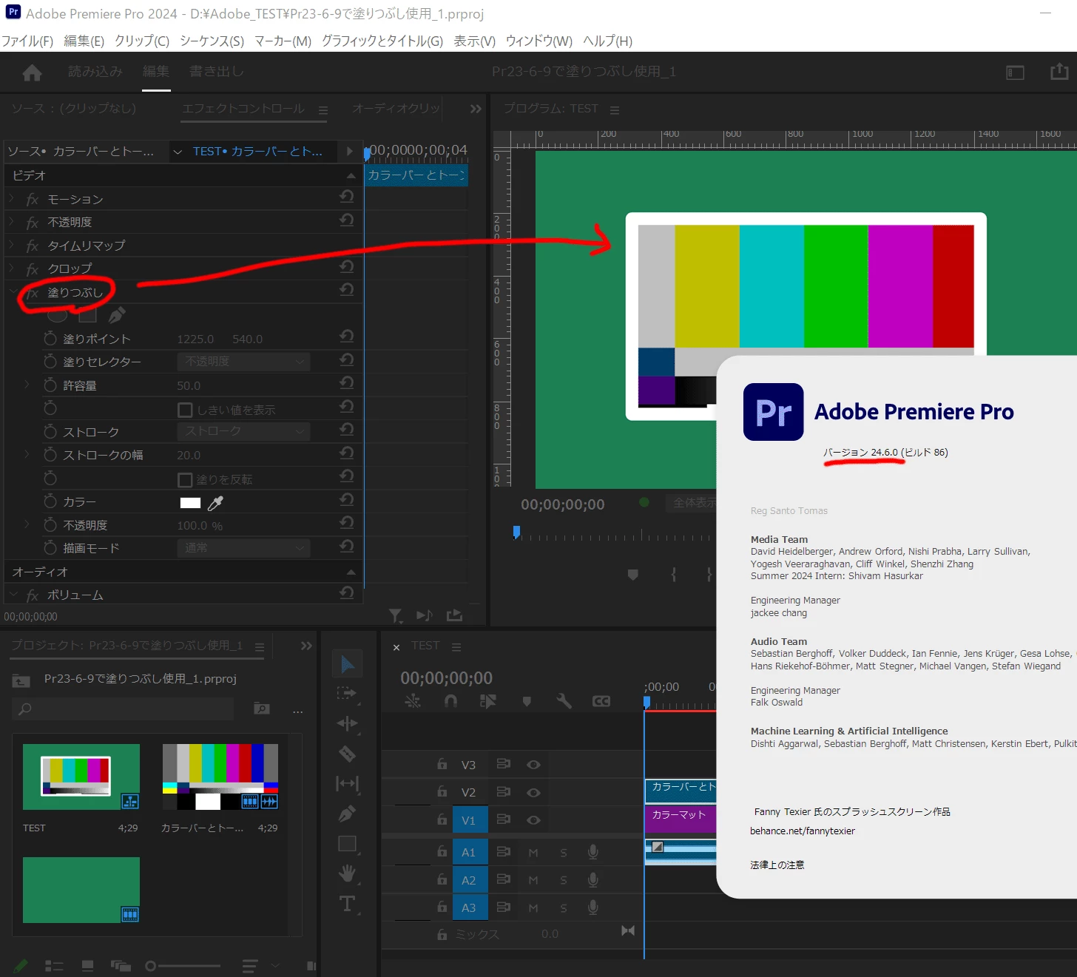This screenshot has width=1077, height=977.
Task: Collapse the ビデオ section
Action: click(x=351, y=175)
